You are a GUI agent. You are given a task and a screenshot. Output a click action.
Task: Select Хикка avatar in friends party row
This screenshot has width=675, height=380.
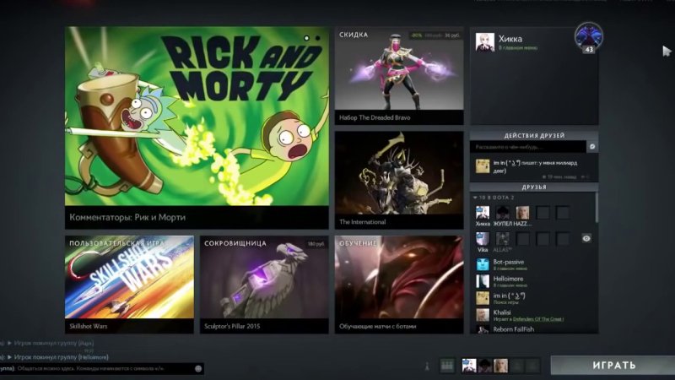click(483, 213)
